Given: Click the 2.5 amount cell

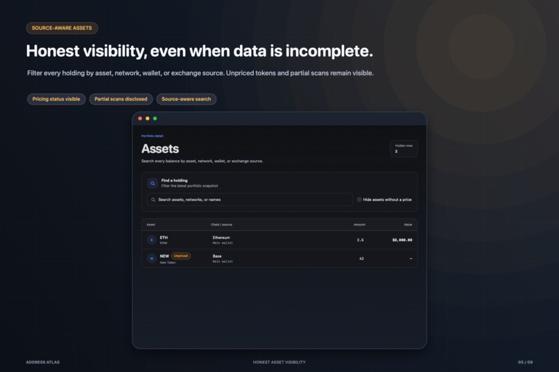Looking at the screenshot, I should click(x=361, y=240).
